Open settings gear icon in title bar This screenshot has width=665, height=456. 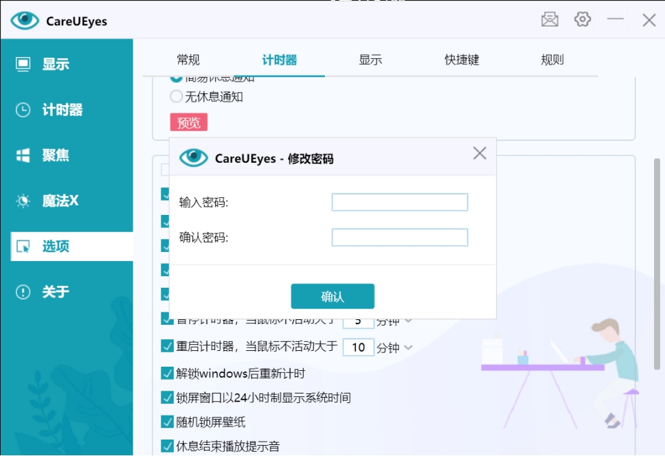coord(583,20)
